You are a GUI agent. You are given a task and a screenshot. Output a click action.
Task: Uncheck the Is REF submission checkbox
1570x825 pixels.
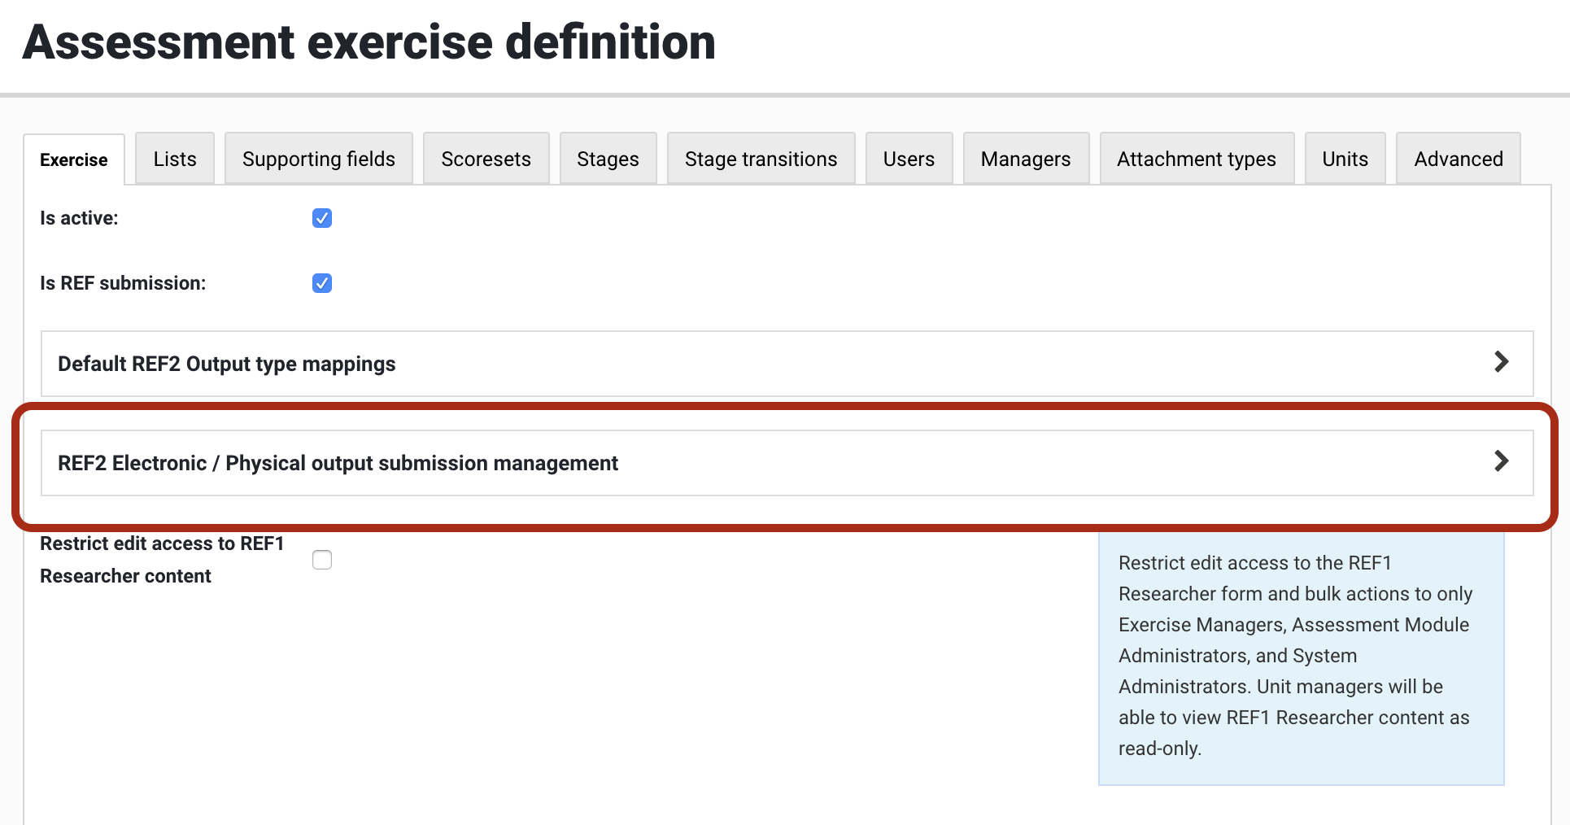(322, 283)
